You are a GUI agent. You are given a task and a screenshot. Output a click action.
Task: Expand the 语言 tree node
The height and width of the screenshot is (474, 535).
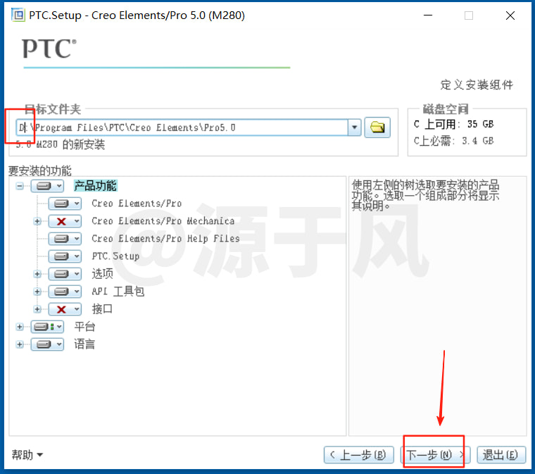[x=20, y=344]
